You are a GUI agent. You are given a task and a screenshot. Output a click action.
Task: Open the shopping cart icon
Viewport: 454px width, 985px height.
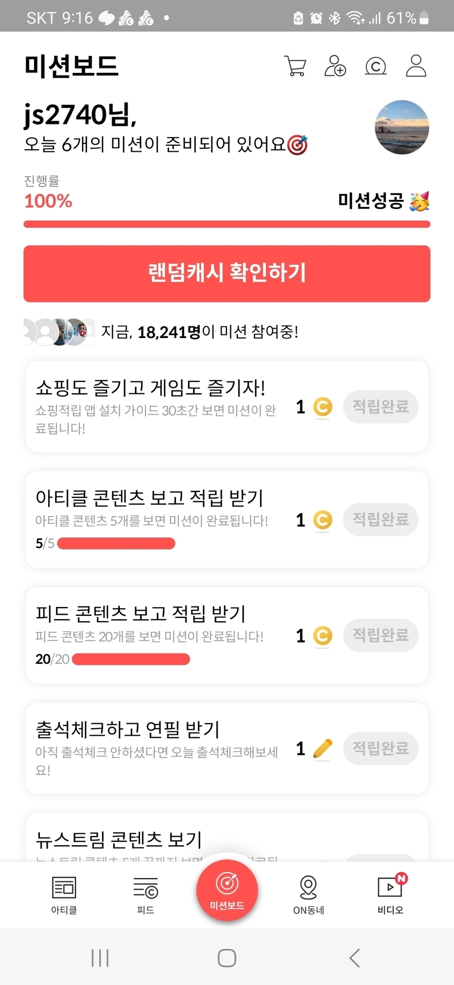[295, 66]
